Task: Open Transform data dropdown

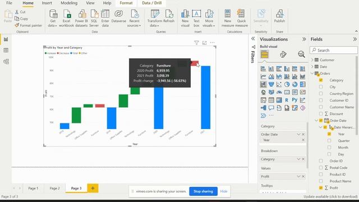Action: (x=155, y=19)
